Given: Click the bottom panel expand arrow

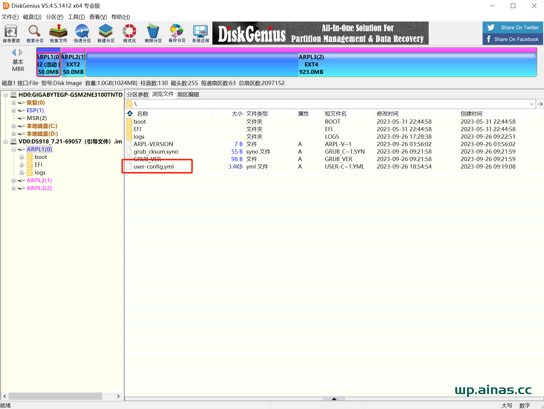Looking at the screenshot, I should [334, 399].
